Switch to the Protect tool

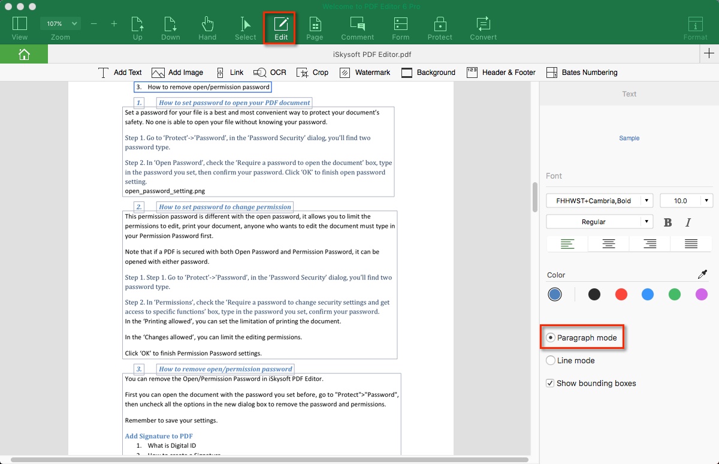[x=440, y=27]
